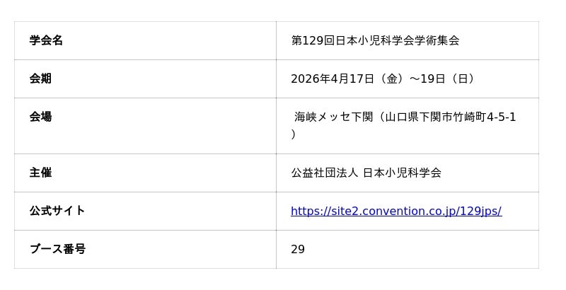The width and height of the screenshot is (566, 290).
Task: Click the 学会名 row label
Action: point(46,40)
